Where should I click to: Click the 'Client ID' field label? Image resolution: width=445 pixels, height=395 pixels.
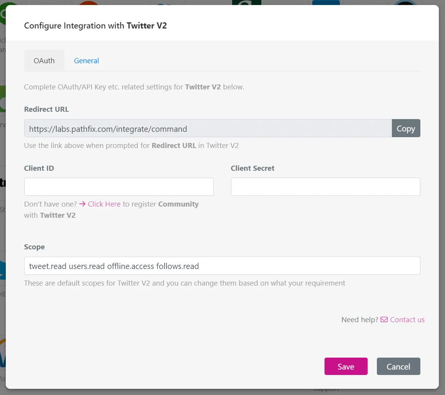pyautogui.click(x=39, y=168)
